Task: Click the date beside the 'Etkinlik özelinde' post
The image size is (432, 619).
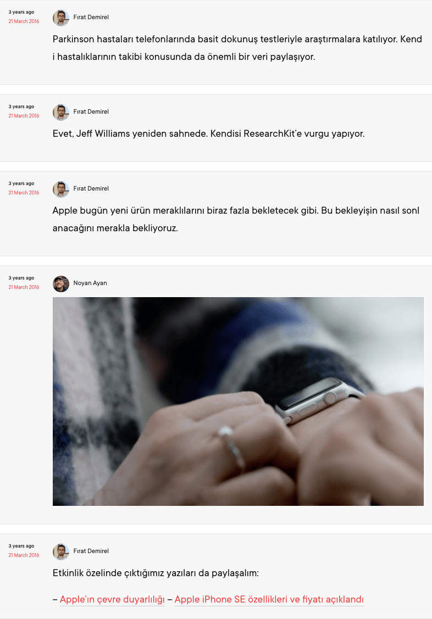Action: coord(24,555)
